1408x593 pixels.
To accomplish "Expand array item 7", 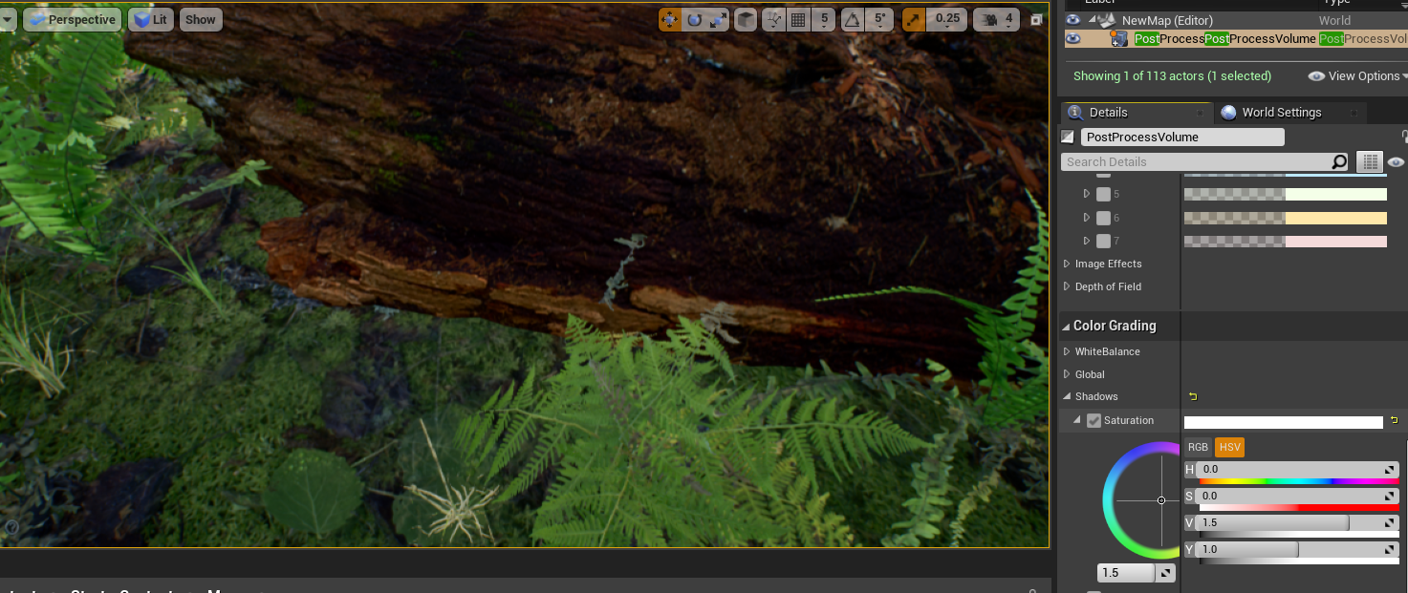I will (x=1087, y=241).
